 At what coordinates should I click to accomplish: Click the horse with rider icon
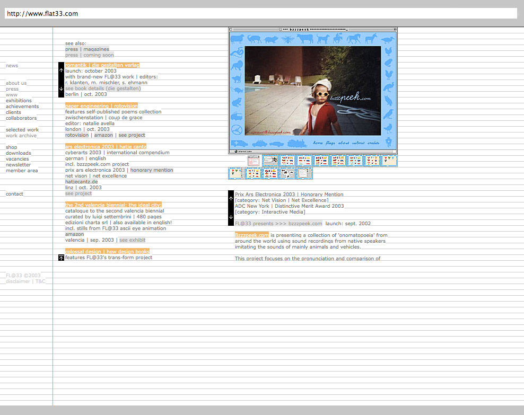click(x=338, y=39)
